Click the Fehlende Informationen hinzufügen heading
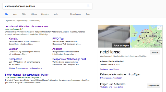The height and width of the screenshot is (92, 166). pyautogui.click(x=120, y=75)
